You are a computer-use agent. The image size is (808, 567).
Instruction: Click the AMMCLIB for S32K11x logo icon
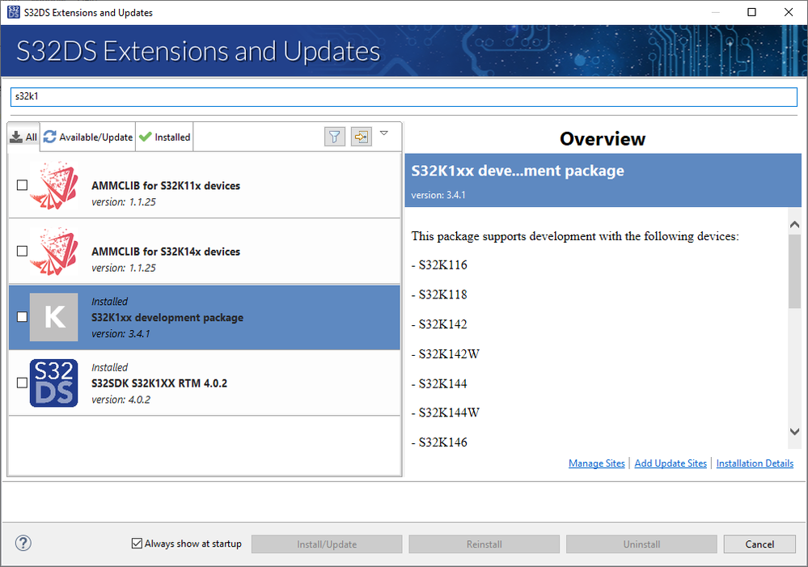54,185
